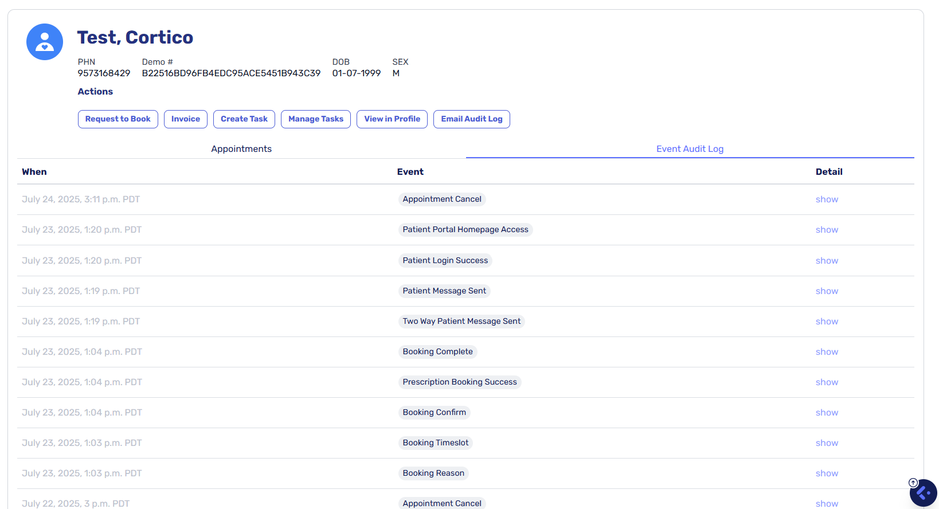Click the Email Audit Log button
The height and width of the screenshot is (509, 939).
(x=472, y=119)
